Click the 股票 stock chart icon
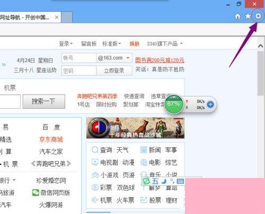The height and width of the screenshot is (214, 265). coord(144,200)
